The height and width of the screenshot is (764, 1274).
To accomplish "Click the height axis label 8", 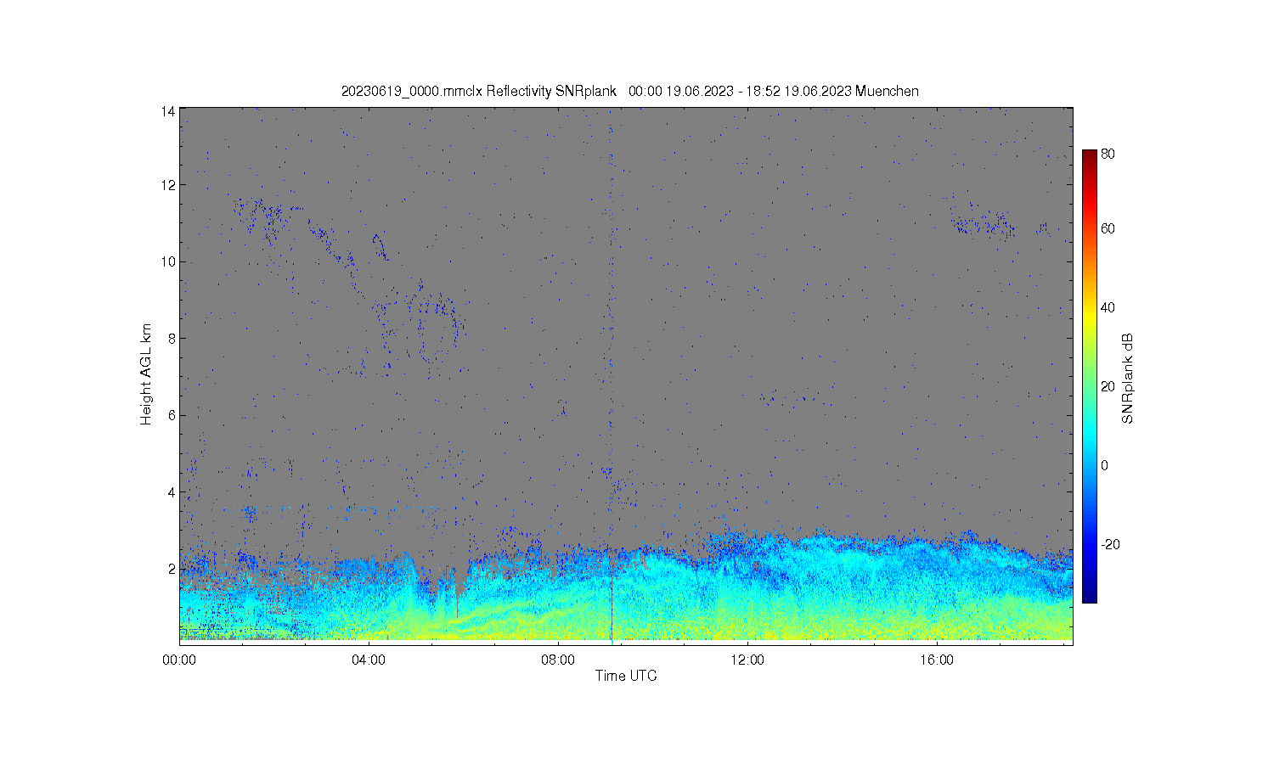I will point(172,339).
